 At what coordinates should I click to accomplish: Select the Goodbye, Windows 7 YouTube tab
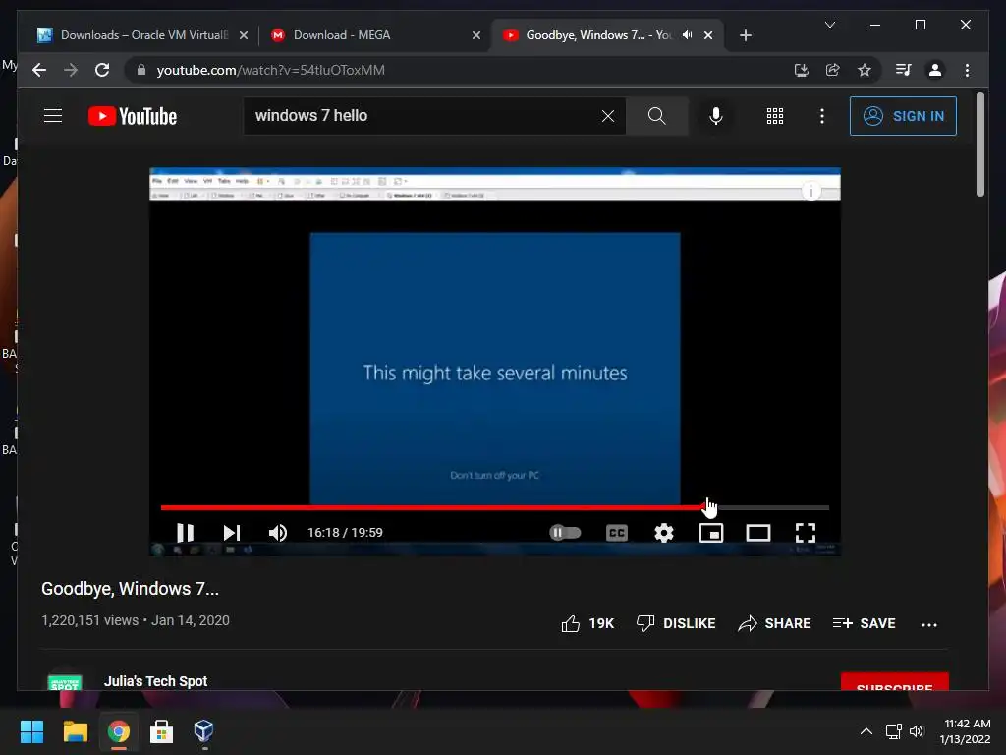coord(607,35)
